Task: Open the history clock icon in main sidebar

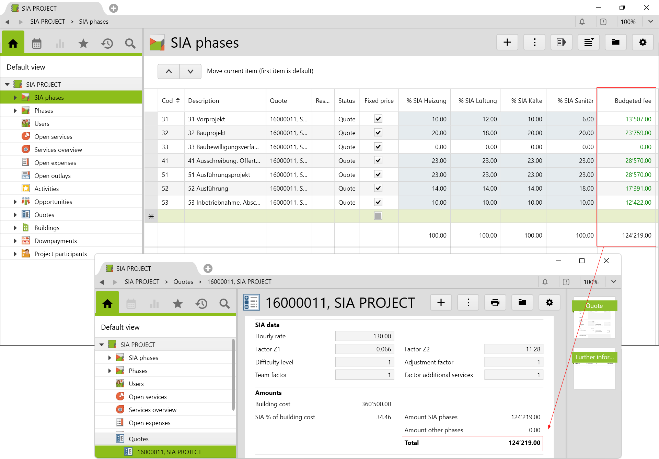Action: tap(107, 44)
